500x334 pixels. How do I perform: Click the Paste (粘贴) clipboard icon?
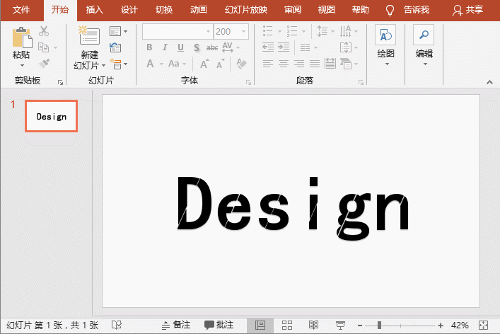[x=22, y=38]
